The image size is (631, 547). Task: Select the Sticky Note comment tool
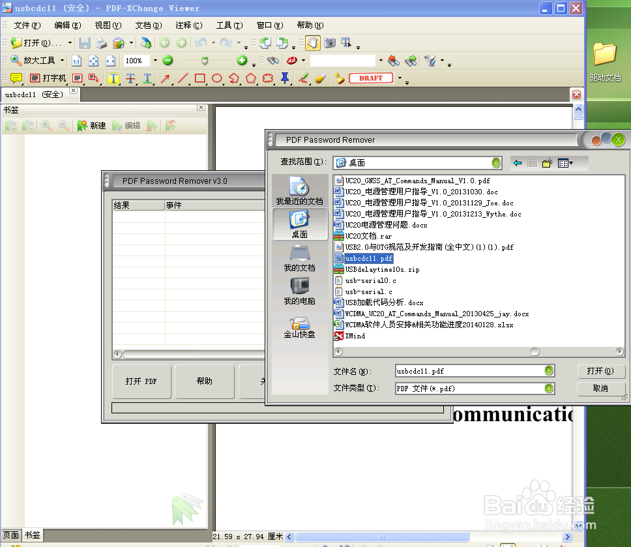(x=16, y=78)
